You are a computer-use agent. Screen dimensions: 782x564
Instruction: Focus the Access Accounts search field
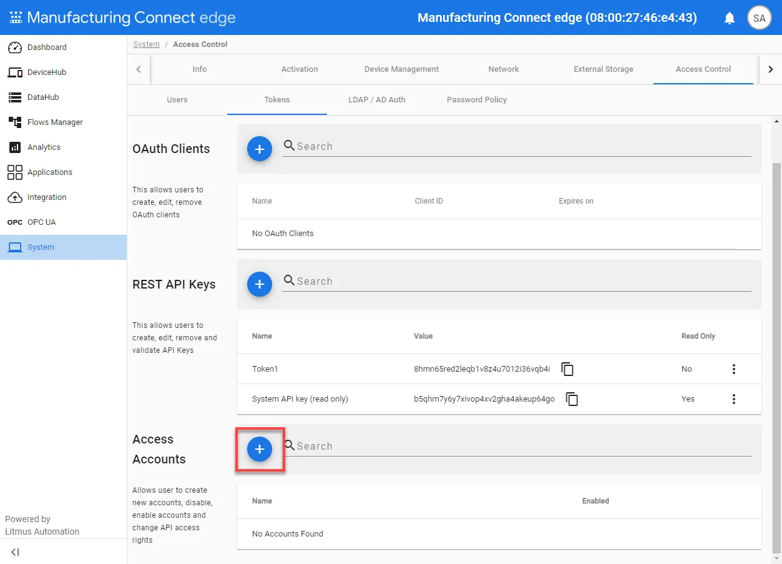517,446
